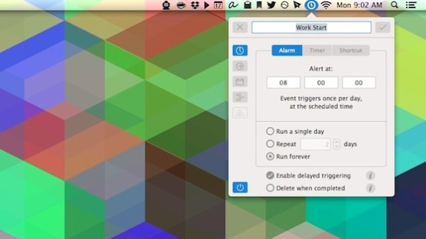
Task: Open the arrow action section icon
Action: [x=240, y=66]
